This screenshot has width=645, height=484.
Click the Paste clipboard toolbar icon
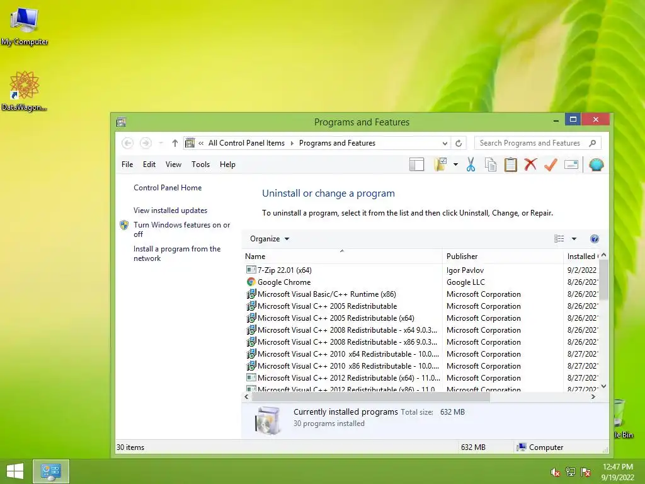tap(510, 164)
